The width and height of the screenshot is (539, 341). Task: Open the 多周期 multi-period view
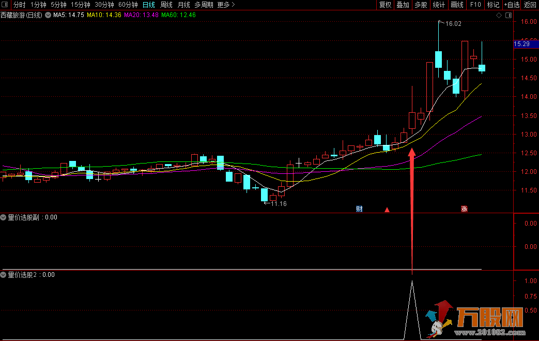click(x=204, y=5)
